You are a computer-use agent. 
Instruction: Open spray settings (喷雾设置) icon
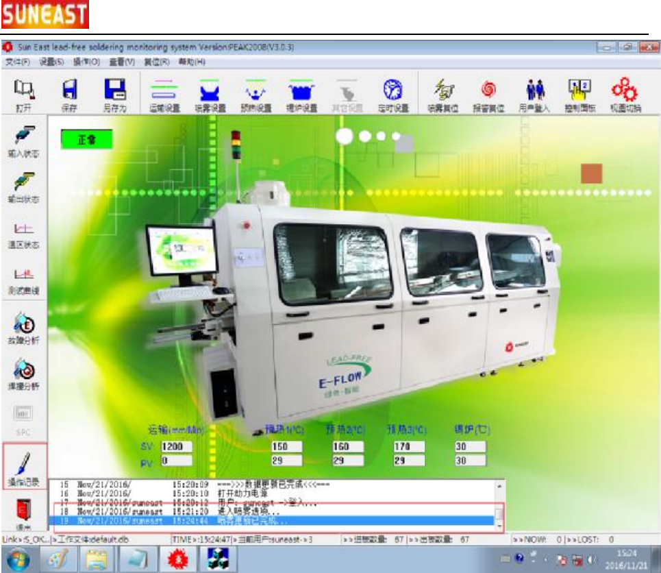point(210,95)
